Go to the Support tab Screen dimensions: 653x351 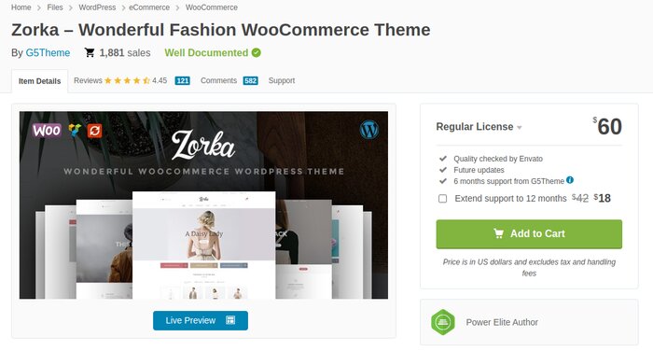point(282,80)
